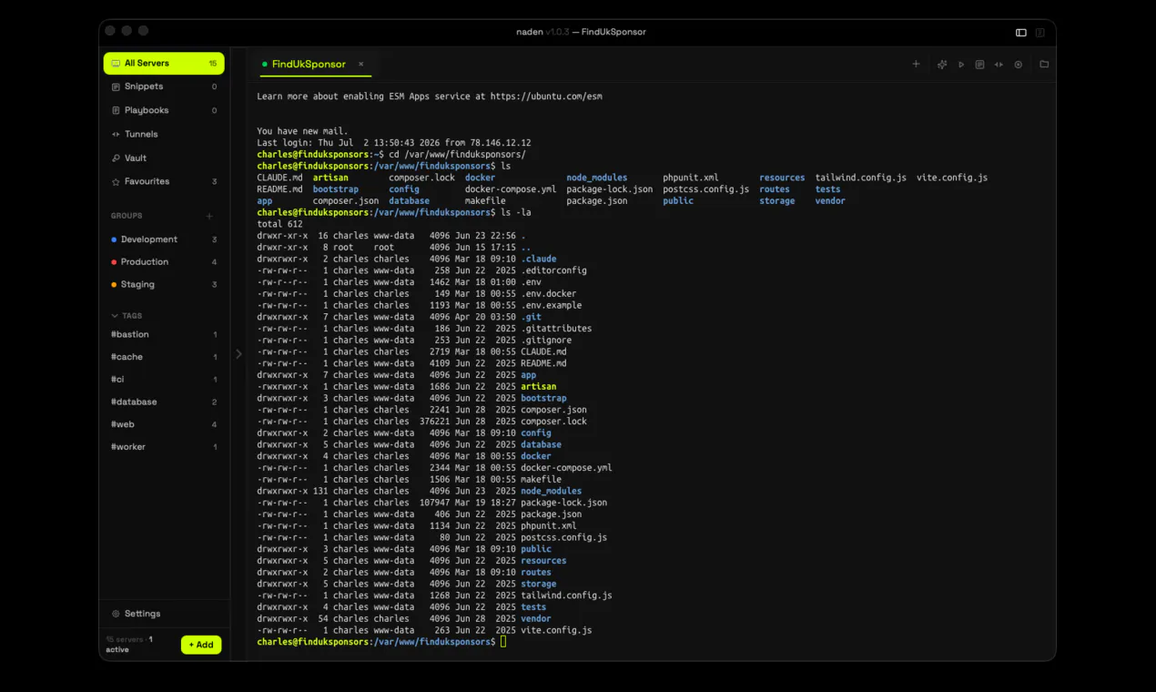Click the green Add button
The width and height of the screenshot is (1156, 692).
point(201,645)
